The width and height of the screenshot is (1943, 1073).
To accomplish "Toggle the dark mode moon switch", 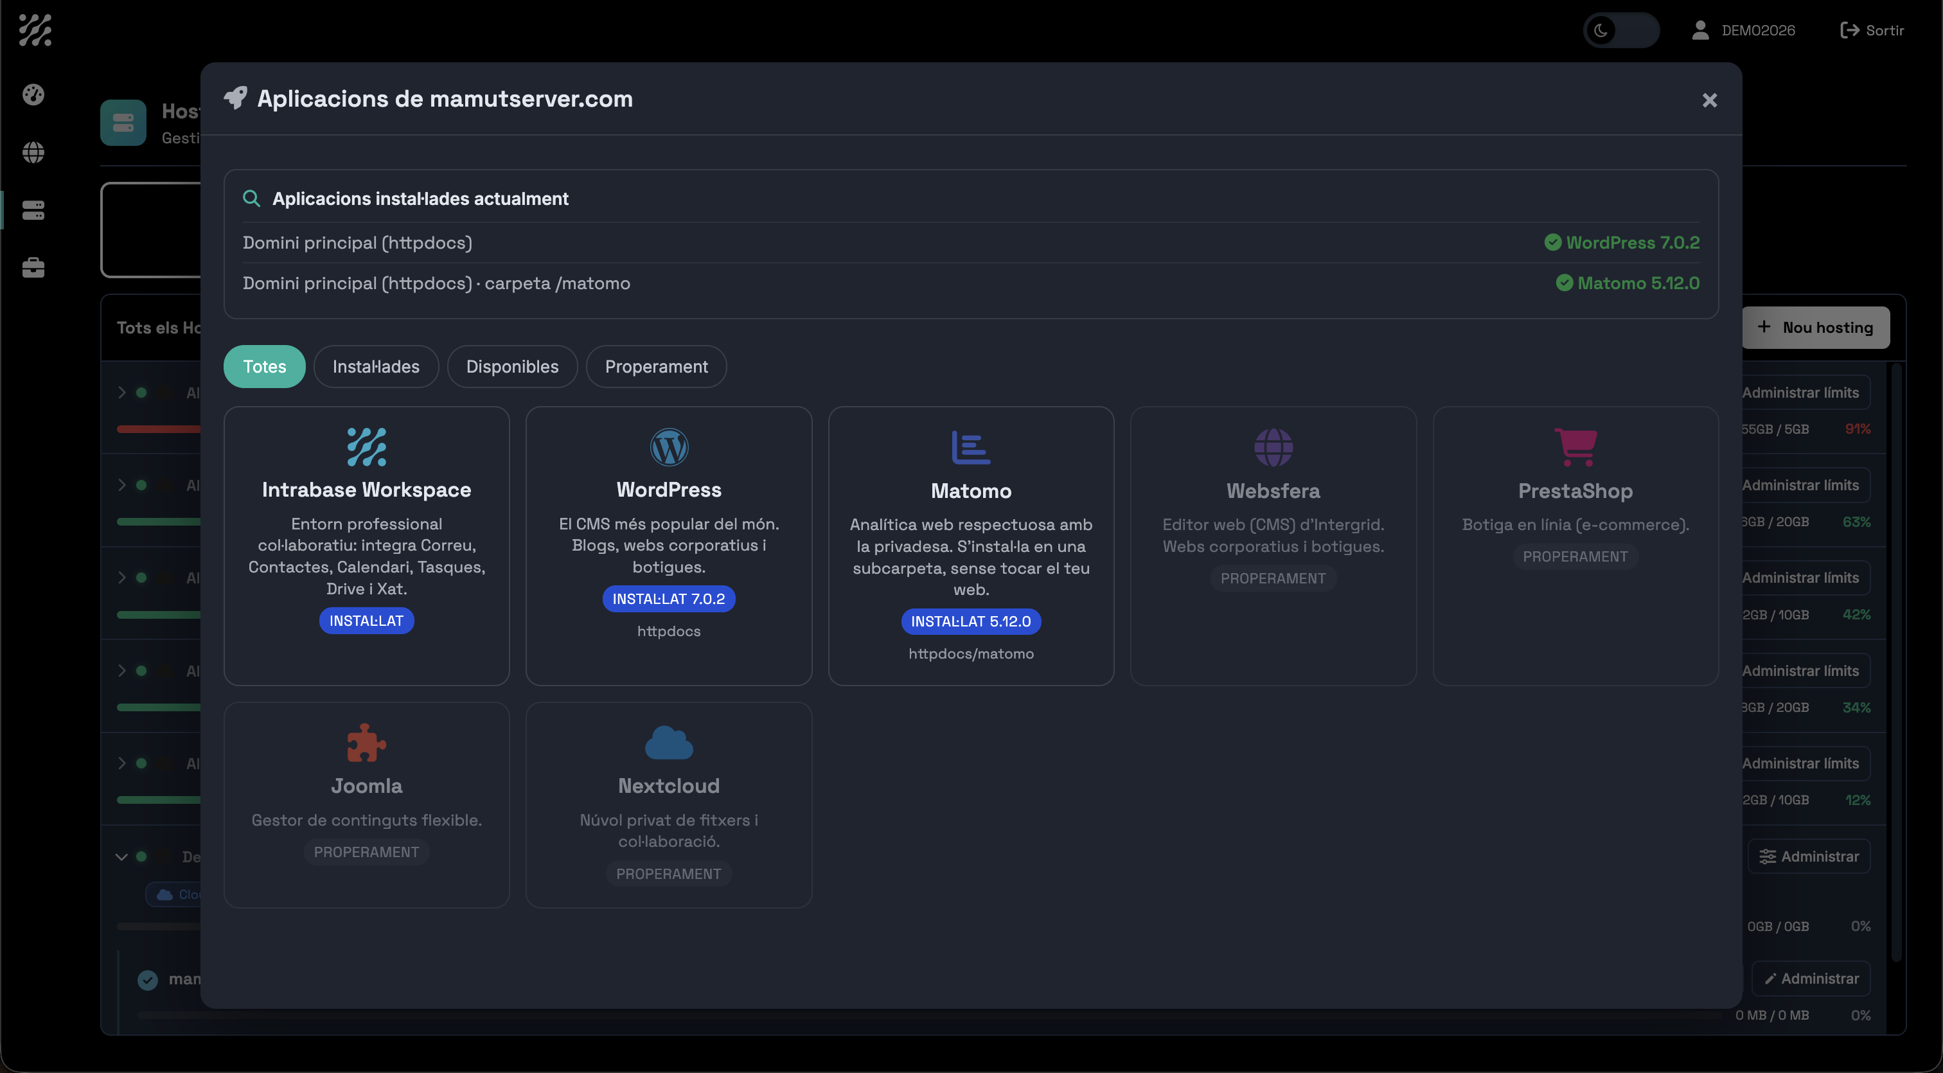I will pyautogui.click(x=1621, y=30).
